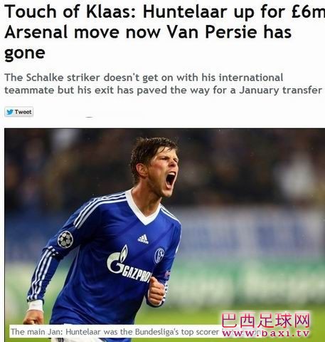This screenshot has width=325, height=342.
Task: Click the Champions League starball sleeve badge
Action: pos(65,239)
